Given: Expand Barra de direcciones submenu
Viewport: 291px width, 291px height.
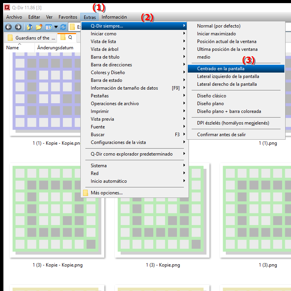Looking at the screenshot, I should pos(134,65).
